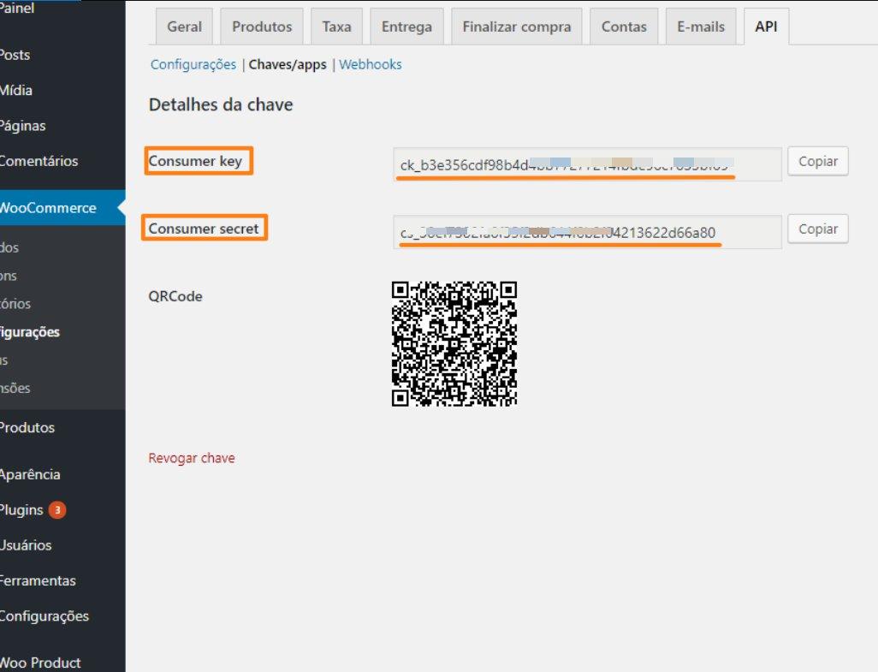
Task: Open the highlighted Configurações WooCommerce submenu item
Action: coord(29,332)
